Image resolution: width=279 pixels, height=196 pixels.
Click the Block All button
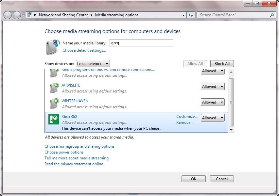tap(222, 64)
